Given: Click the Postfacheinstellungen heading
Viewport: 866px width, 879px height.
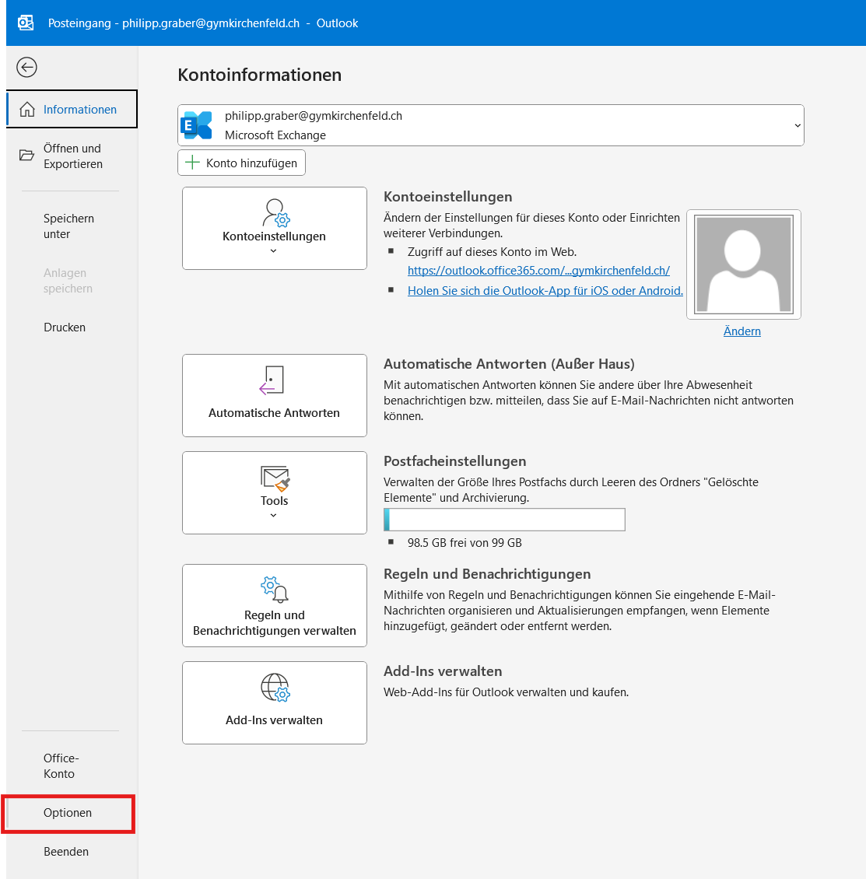Looking at the screenshot, I should (455, 461).
